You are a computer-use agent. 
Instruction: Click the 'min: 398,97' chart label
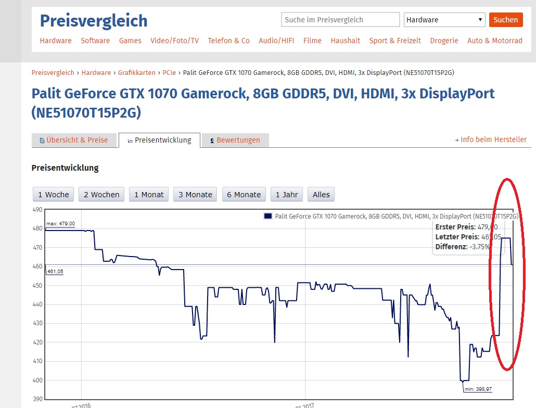click(x=478, y=389)
